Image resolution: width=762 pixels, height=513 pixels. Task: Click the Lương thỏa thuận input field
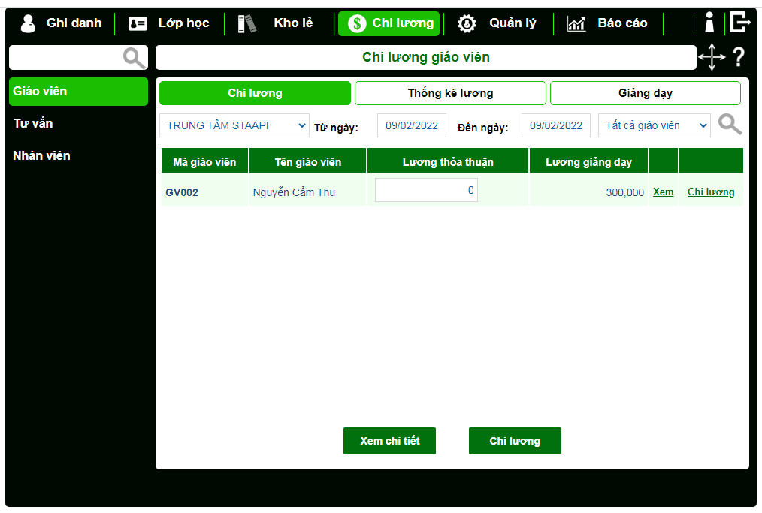point(426,191)
